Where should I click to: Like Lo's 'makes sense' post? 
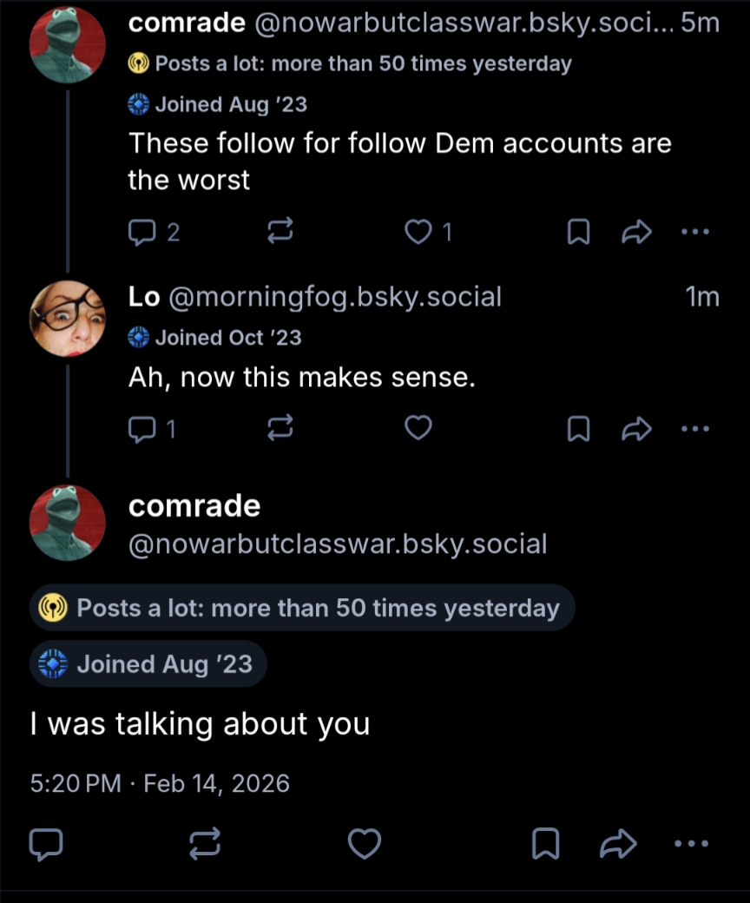[x=419, y=428]
